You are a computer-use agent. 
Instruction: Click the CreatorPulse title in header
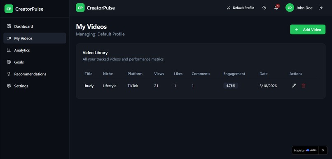(x=101, y=8)
